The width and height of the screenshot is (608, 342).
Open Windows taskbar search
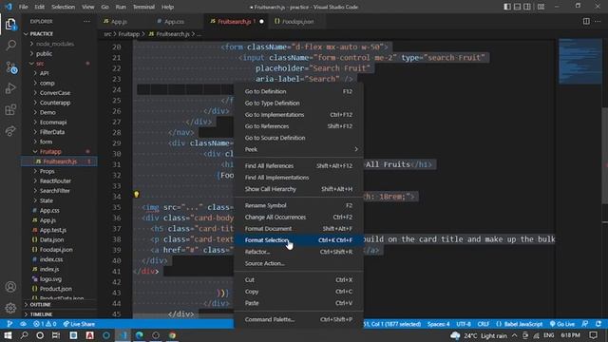(24, 335)
